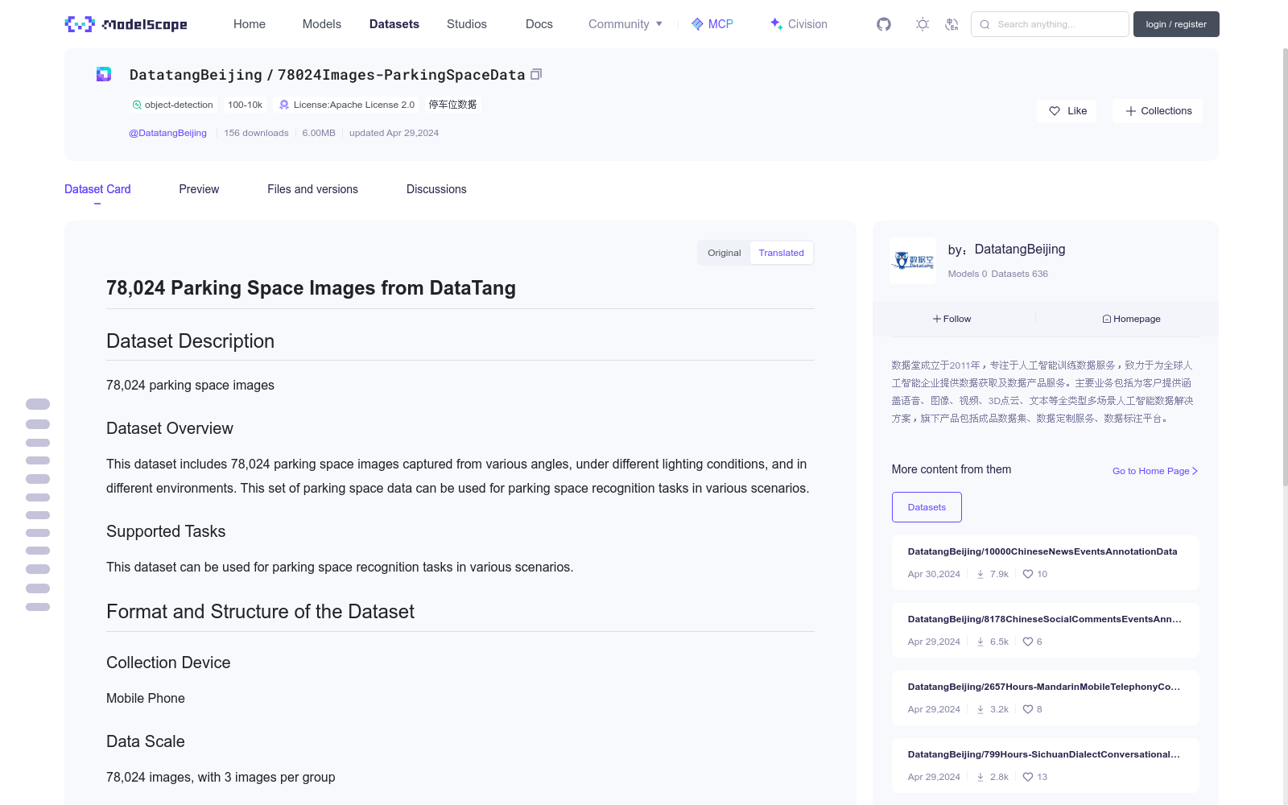Viewport: 1288px width, 805px height.
Task: Open the Go to Home Page link
Action: pos(1155,471)
